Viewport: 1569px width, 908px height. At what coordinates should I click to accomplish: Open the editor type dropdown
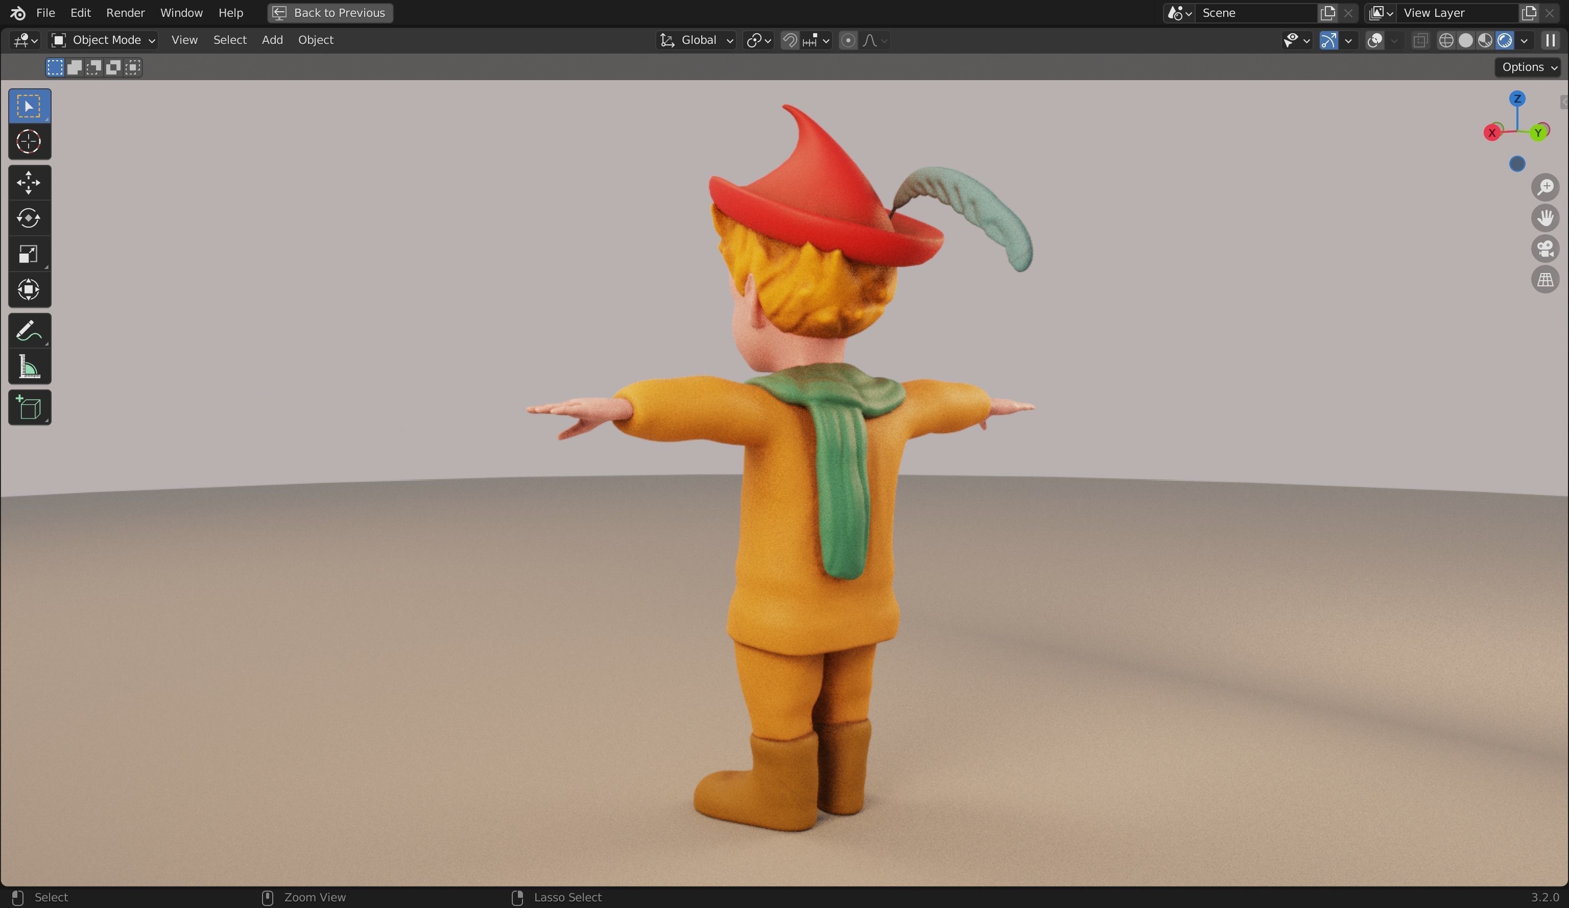(26, 40)
